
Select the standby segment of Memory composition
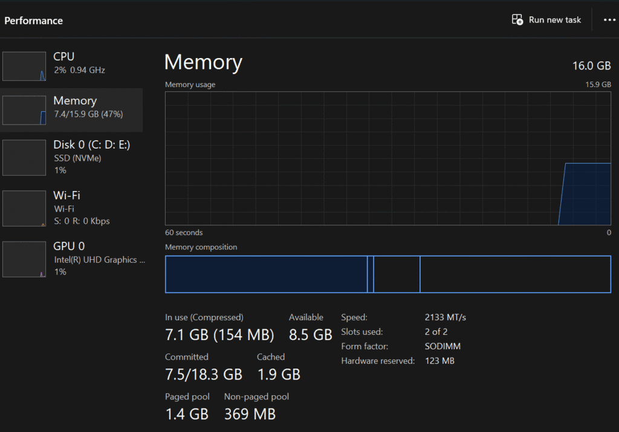pyautogui.click(x=397, y=274)
